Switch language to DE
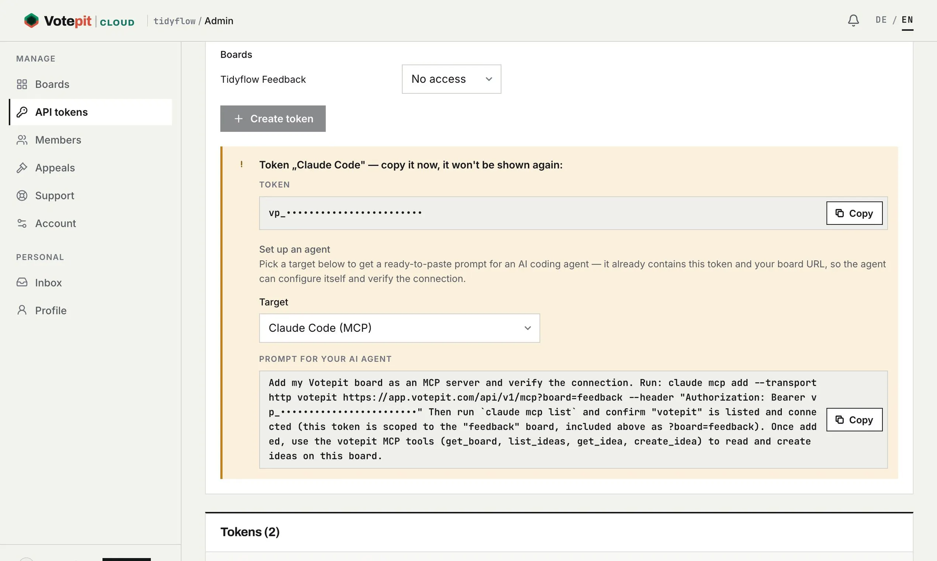The image size is (937, 561). click(881, 20)
